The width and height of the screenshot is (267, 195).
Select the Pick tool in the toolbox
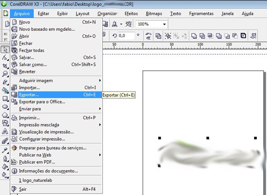5,50
